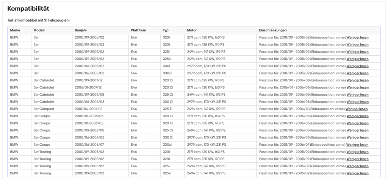Collapse restrictions for Cabriolet 320 Ci 170 PS
The width and height of the screenshot is (388, 179).
[357, 81]
